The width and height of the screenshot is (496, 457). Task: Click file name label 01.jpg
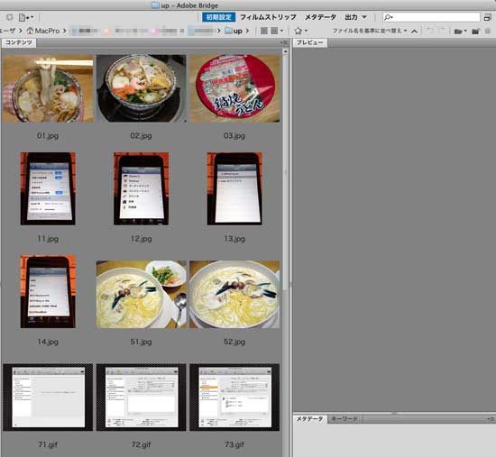click(48, 136)
